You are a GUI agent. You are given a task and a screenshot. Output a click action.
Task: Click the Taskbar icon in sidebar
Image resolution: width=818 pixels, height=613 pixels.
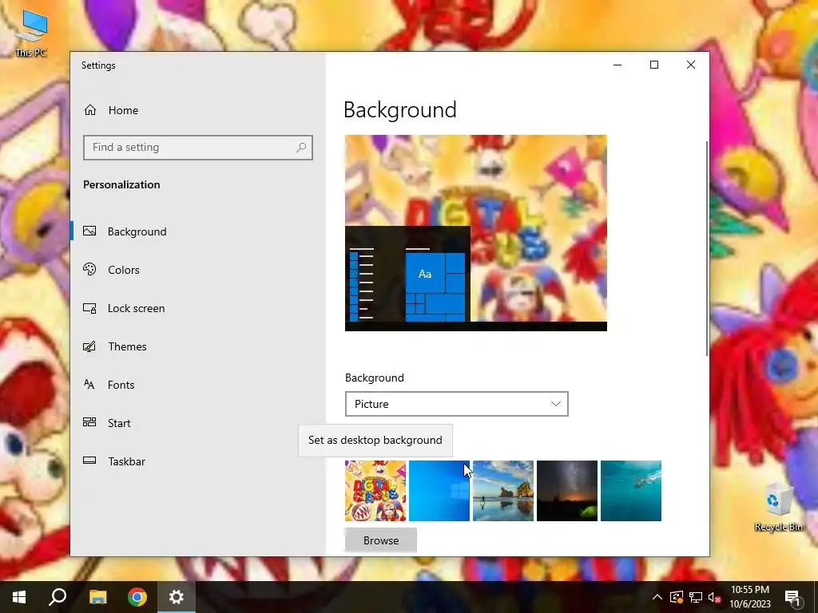(89, 461)
